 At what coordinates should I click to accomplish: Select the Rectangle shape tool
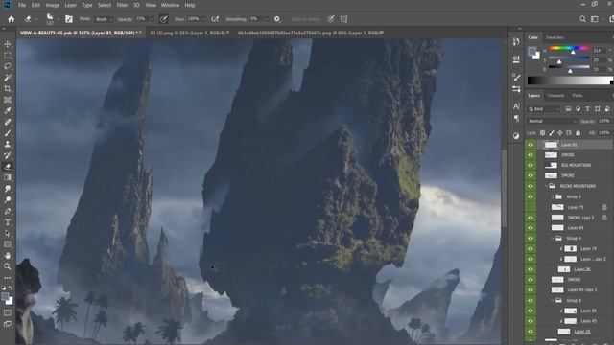tap(8, 244)
